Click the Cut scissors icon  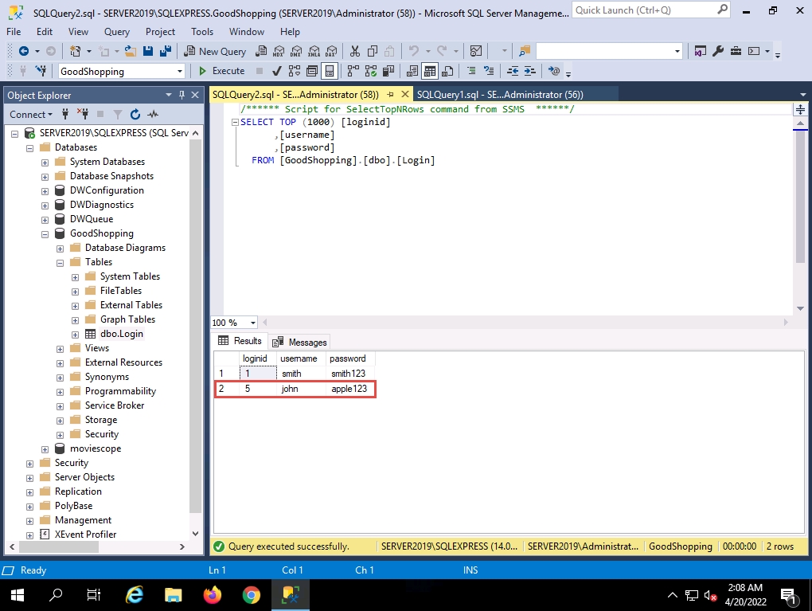(x=354, y=51)
